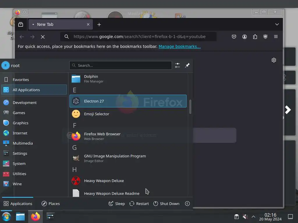Go back in Firefox history
Screen dimensions: 298x223
(x=22, y=37)
